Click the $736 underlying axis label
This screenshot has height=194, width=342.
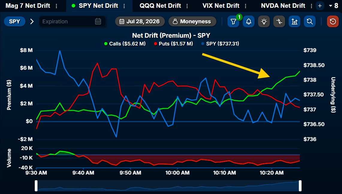310,139
